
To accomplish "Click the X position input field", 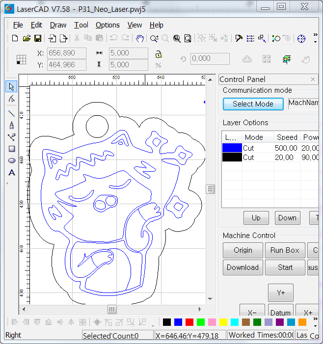I will pos(67,53).
